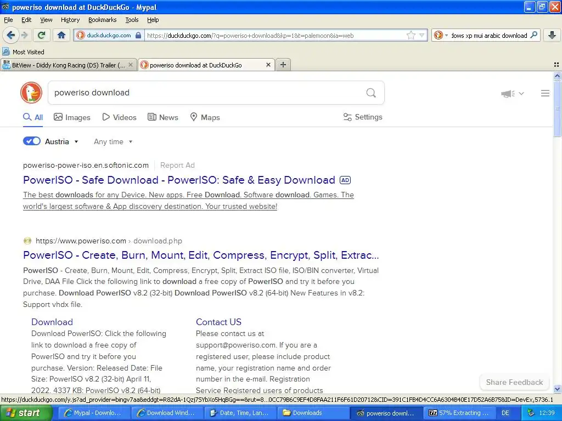Viewport: 562px width, 421px height.
Task: Switch to Date, Time, Lan... taskbar window
Action: pyautogui.click(x=240, y=413)
